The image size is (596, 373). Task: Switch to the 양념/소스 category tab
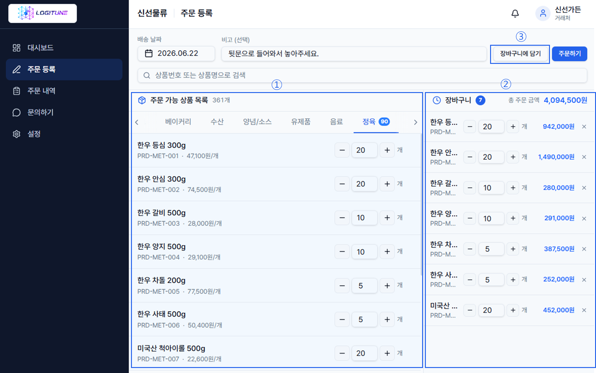point(257,122)
